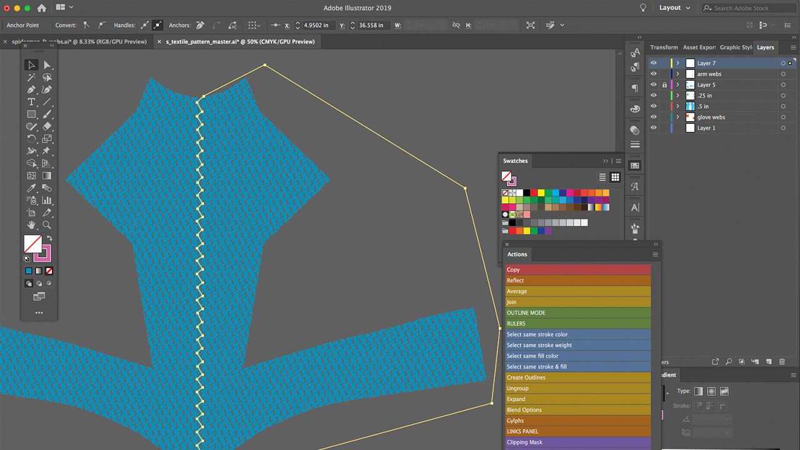Hide the glove webs layer

pyautogui.click(x=654, y=117)
